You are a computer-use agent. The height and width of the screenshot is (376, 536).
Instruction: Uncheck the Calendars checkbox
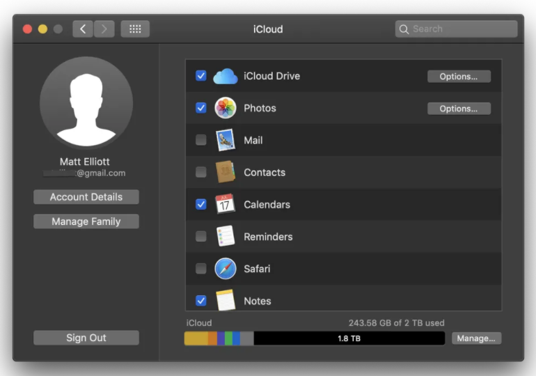201,204
